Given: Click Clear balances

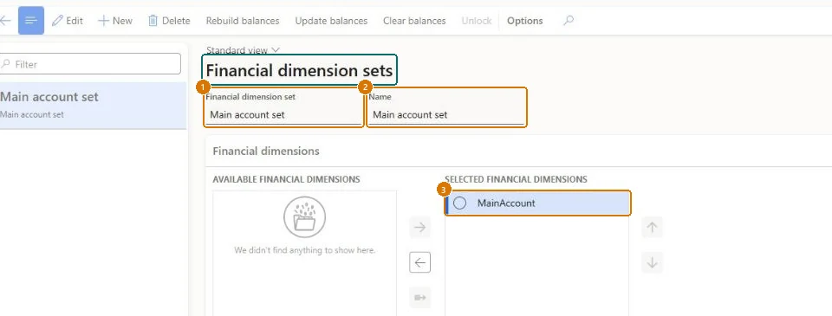Looking at the screenshot, I should pyautogui.click(x=414, y=21).
